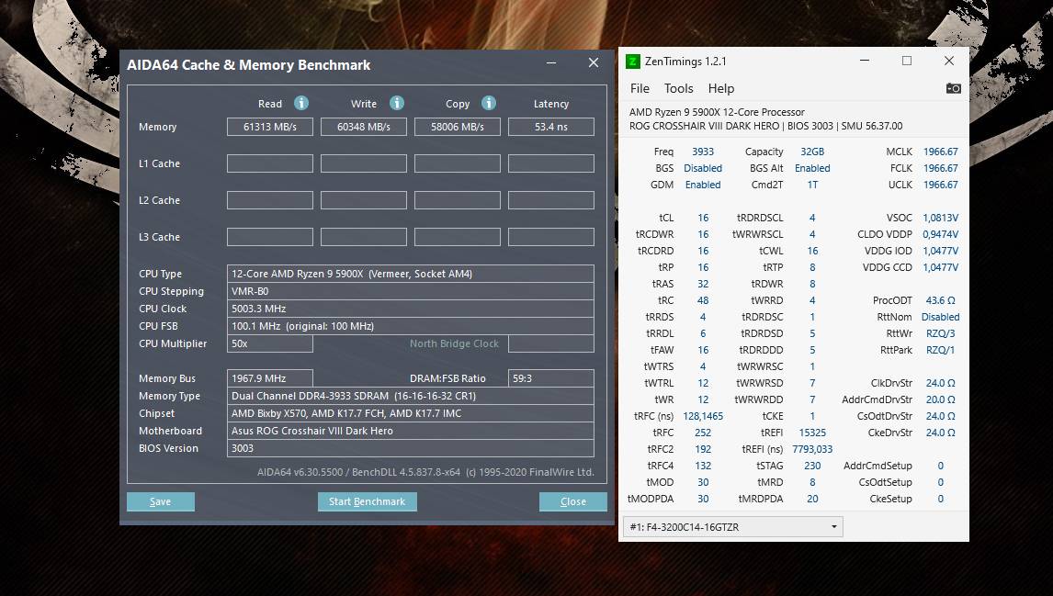Click BGS Alt value Enabled
Viewport: 1053px width, 596px height.
click(x=812, y=168)
